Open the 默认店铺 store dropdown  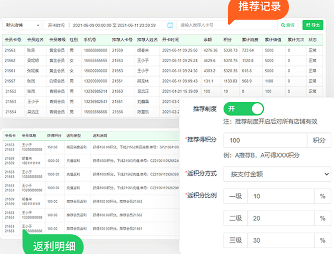pyautogui.click(x=22, y=25)
